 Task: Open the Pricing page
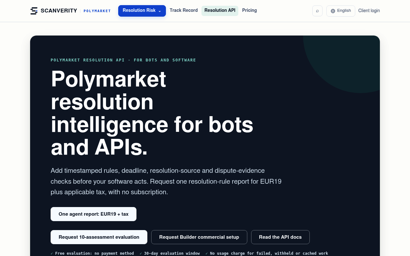250,10
